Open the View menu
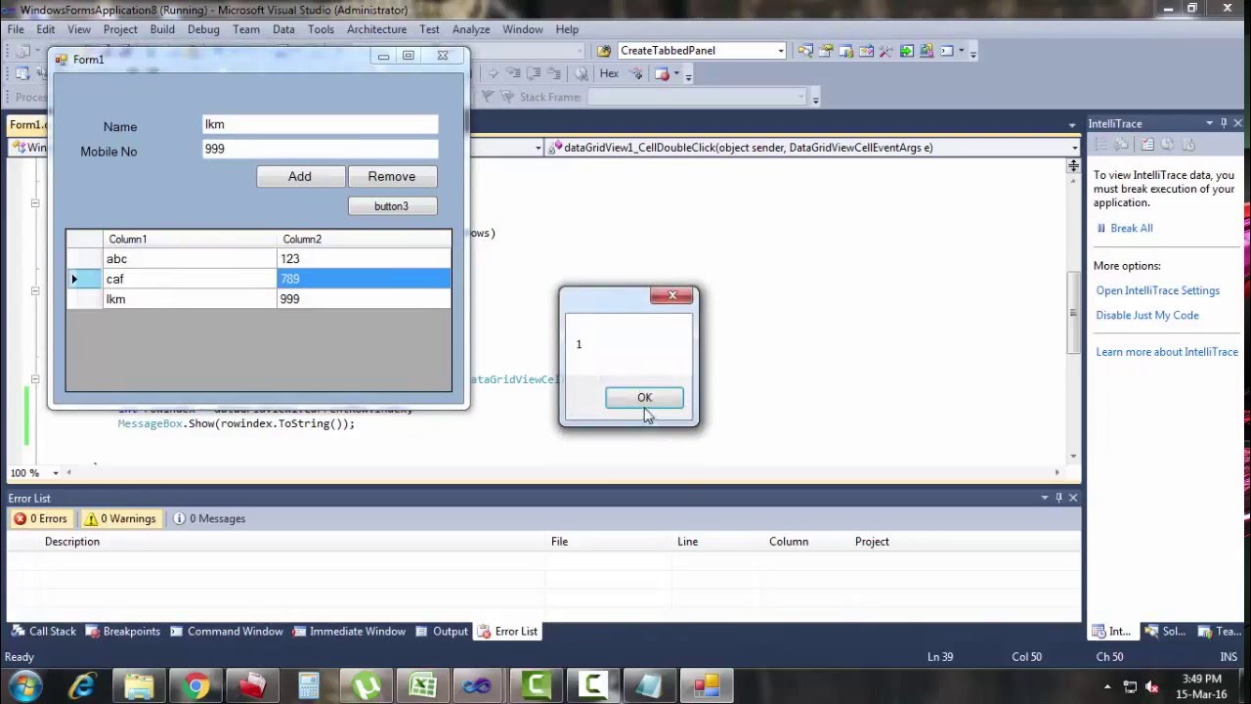This screenshot has height=704, width=1251. point(79,29)
